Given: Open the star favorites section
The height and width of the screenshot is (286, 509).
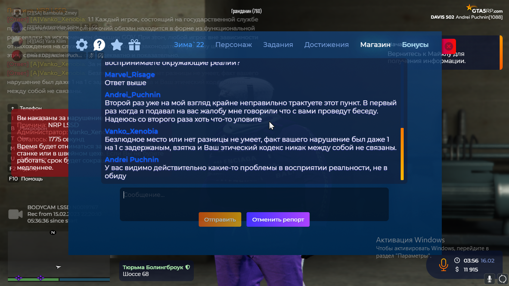Looking at the screenshot, I should click(x=117, y=45).
